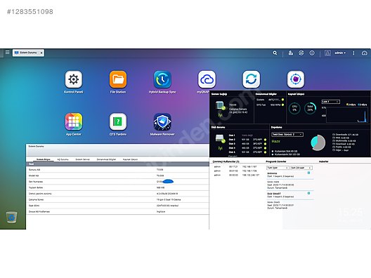371x278 pixels.
Task: Open the hamburger main menu
Action: (7, 53)
